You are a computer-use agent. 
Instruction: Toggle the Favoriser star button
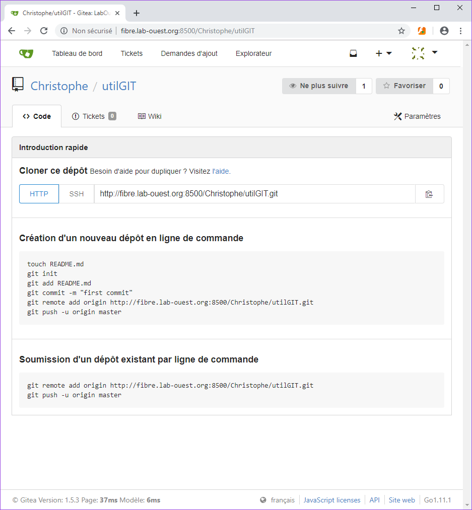pos(404,86)
